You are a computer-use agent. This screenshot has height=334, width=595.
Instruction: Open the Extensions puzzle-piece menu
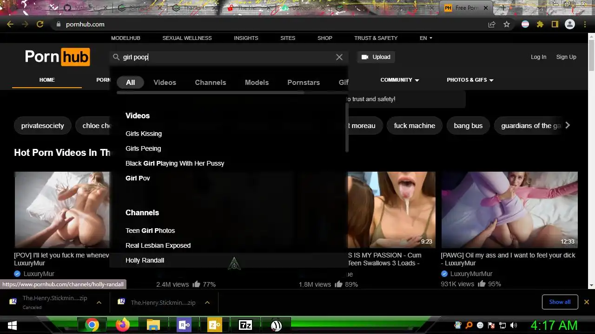coord(540,24)
